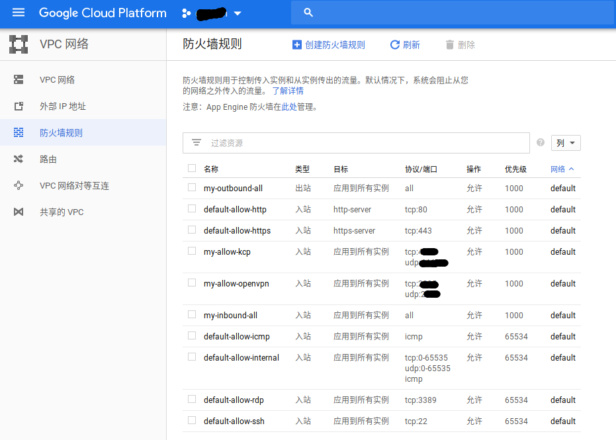
Task: Select the default-allow-ssh checkbox
Action: coord(192,421)
